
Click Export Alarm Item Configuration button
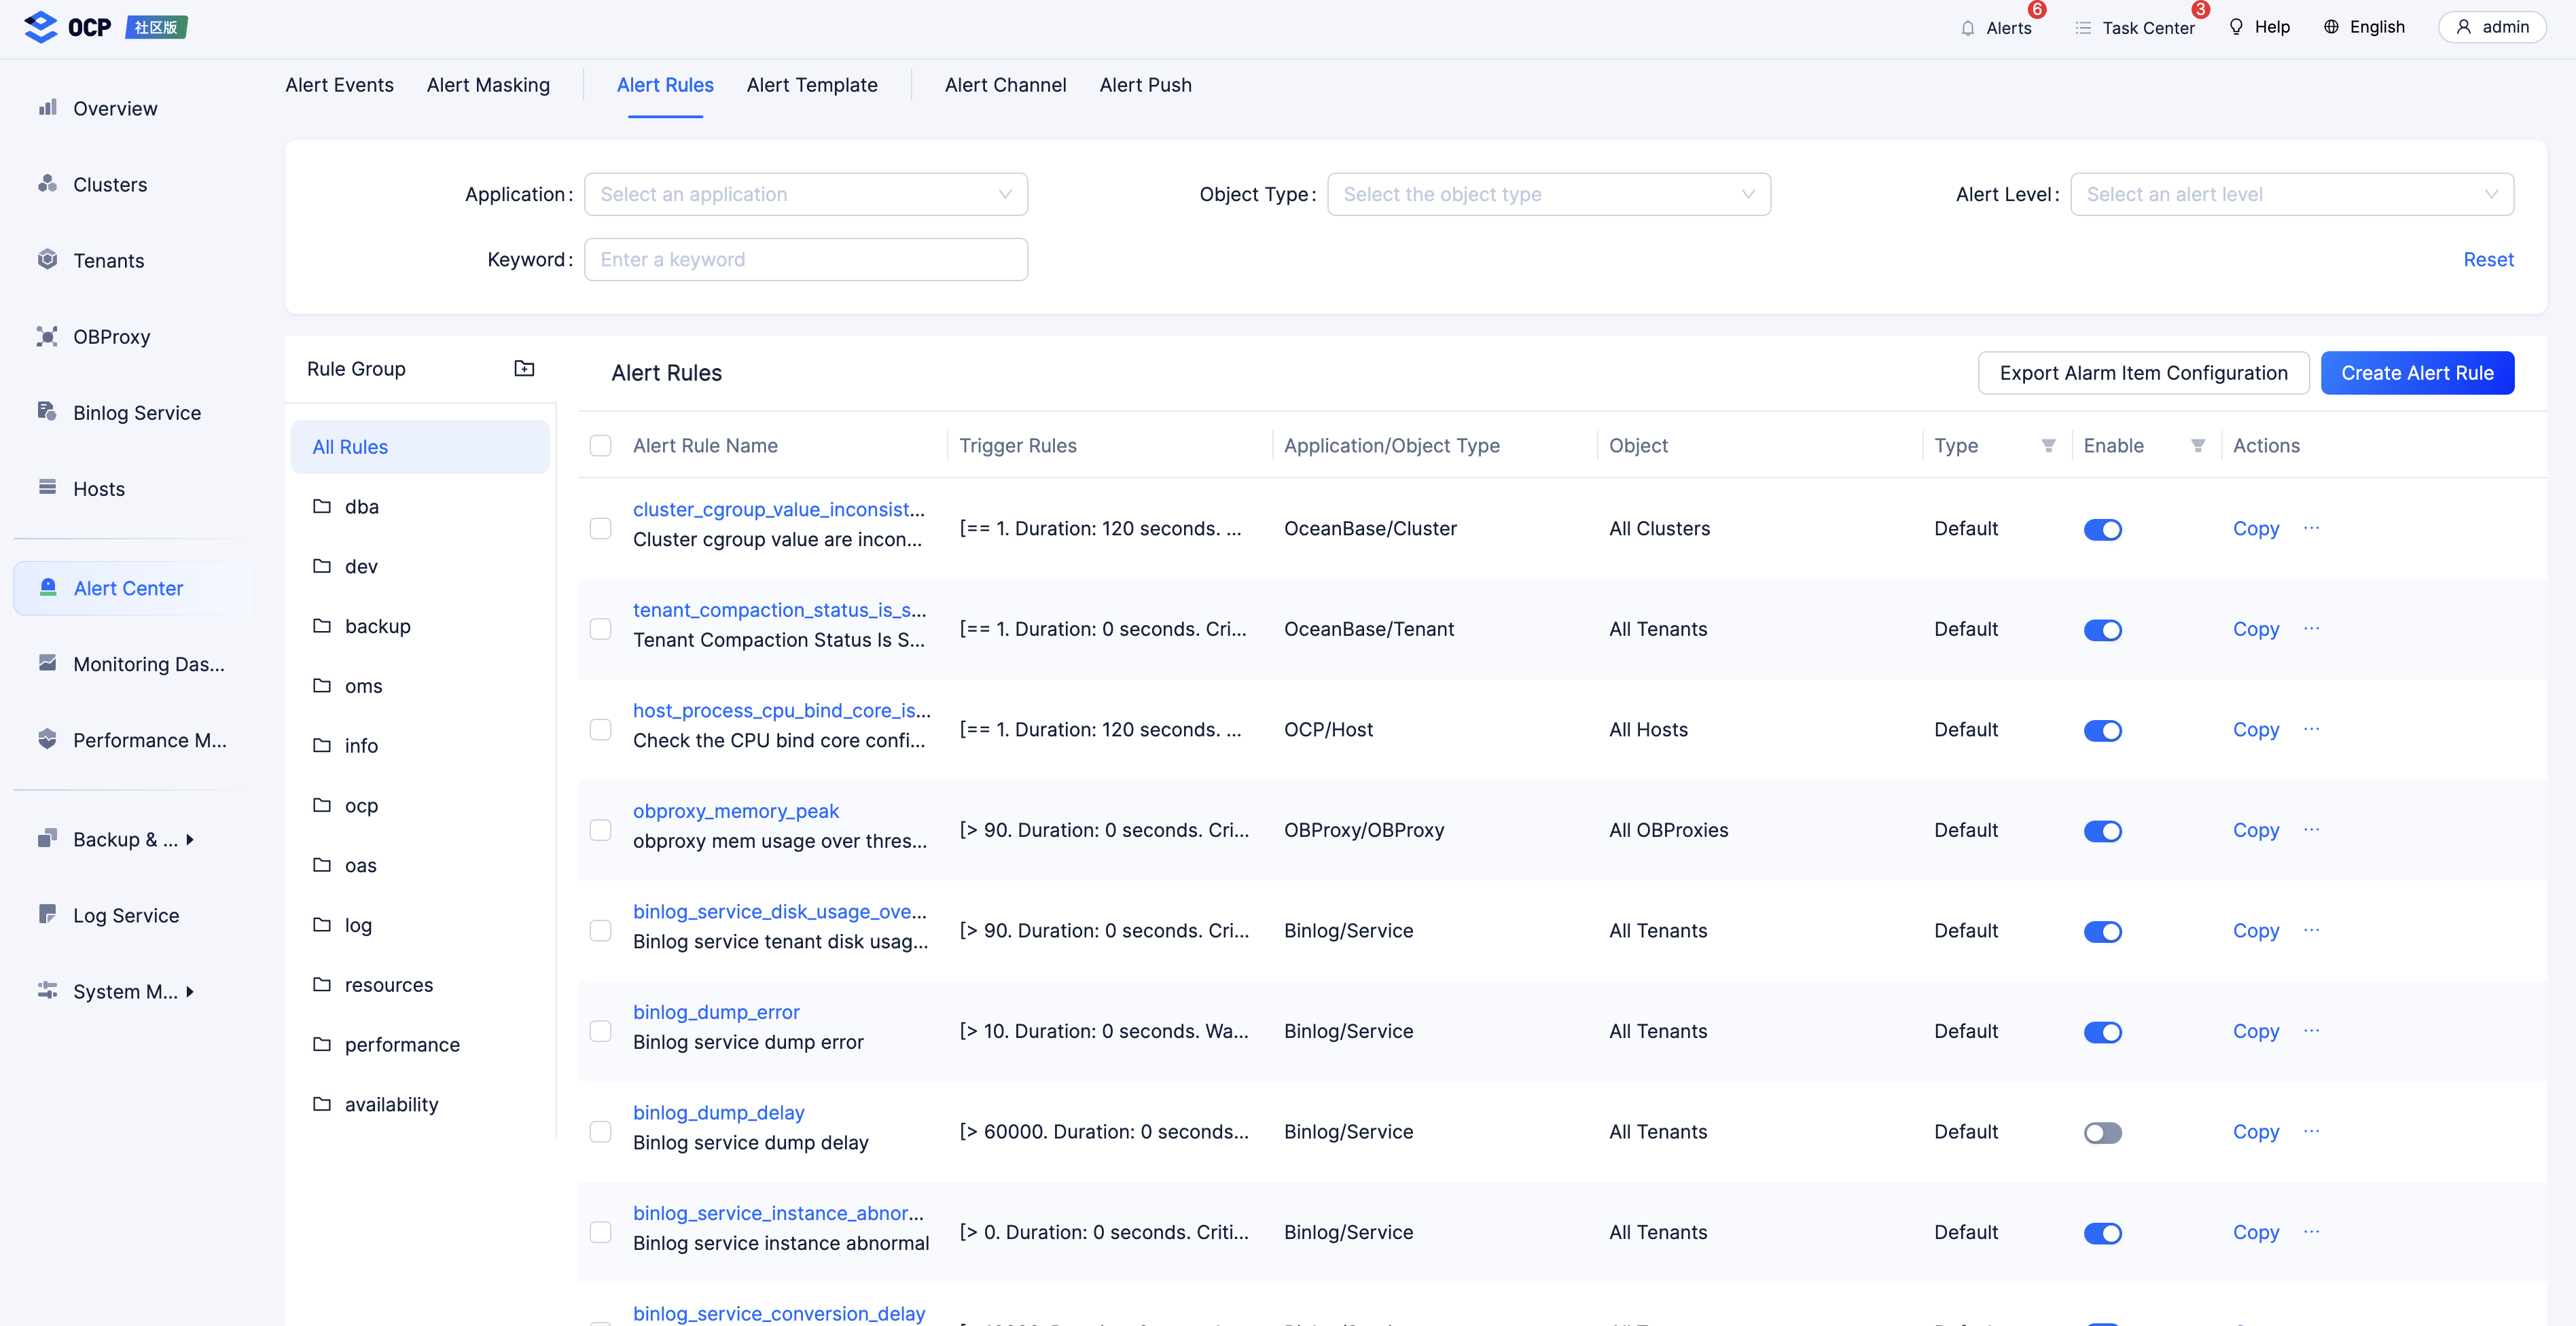click(2143, 373)
